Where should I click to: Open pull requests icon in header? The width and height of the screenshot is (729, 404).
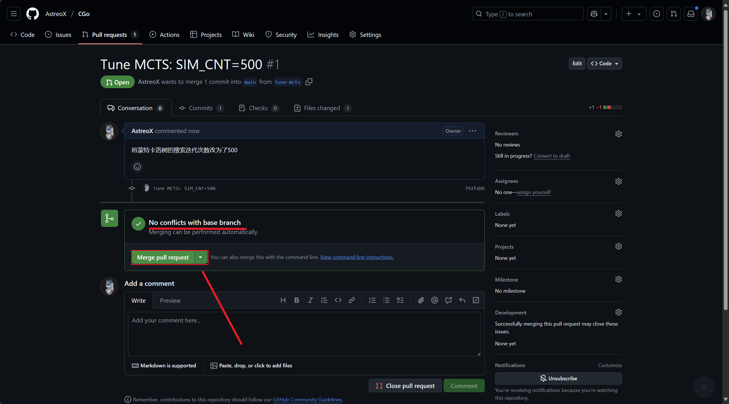tap(674, 14)
